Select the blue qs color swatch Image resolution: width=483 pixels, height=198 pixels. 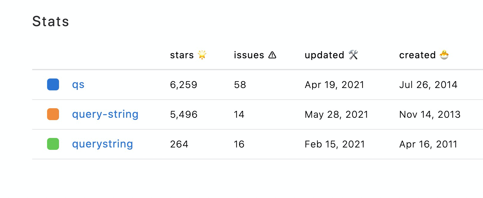[53, 84]
